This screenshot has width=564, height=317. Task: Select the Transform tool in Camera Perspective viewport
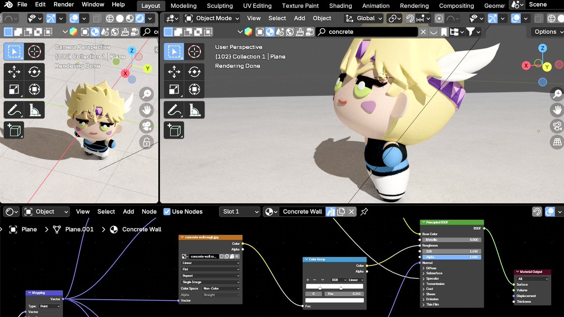(x=34, y=89)
